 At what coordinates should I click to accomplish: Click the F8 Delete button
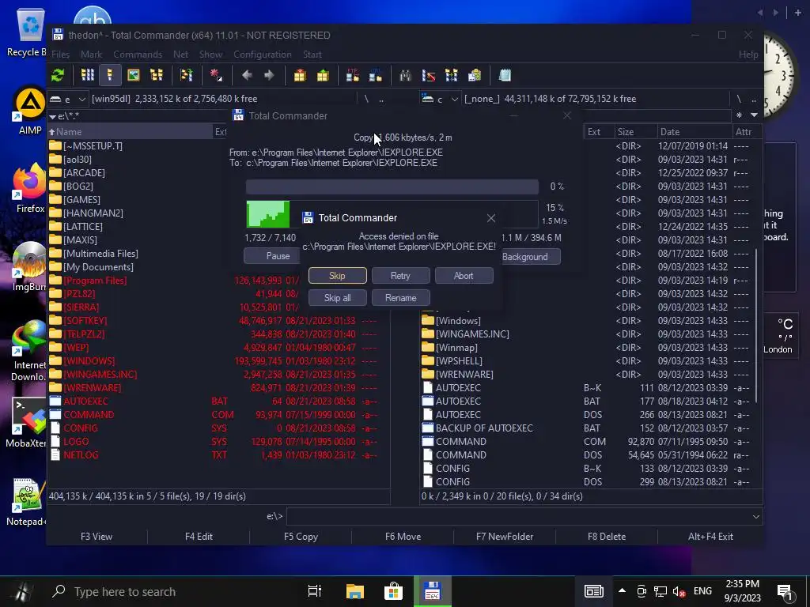[607, 537]
